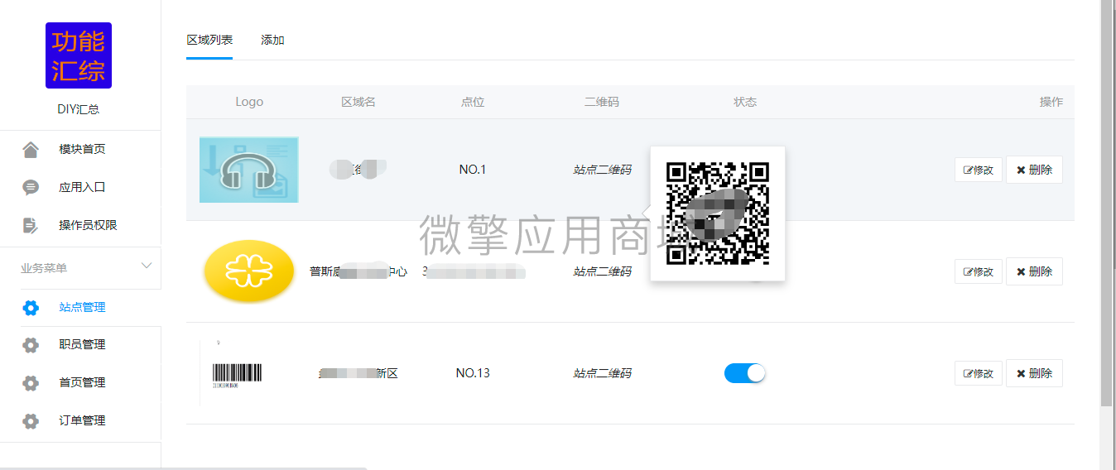Viewport: 1116px width, 470px height.
Task: Switch to the 添加 tab
Action: tap(272, 40)
